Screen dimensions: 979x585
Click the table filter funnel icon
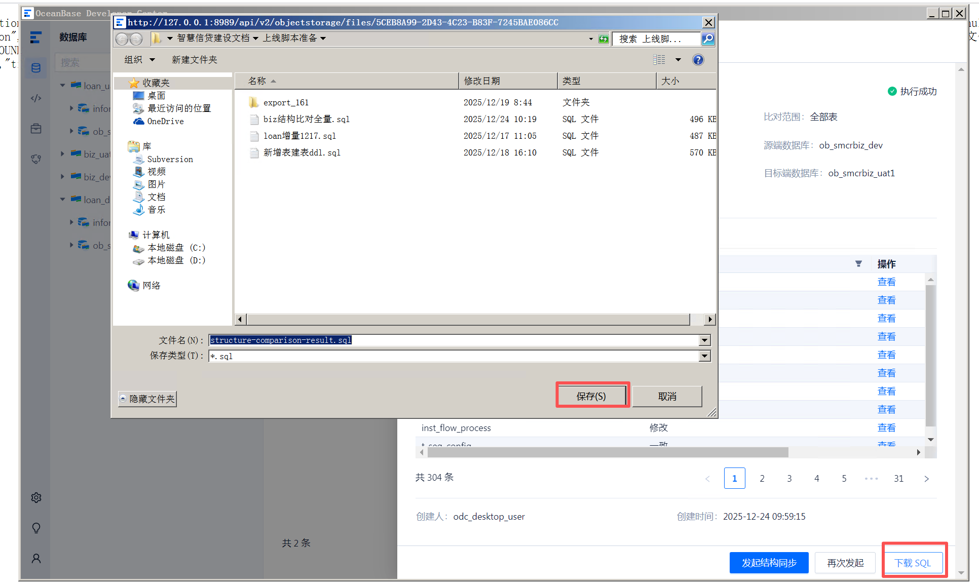[858, 263]
